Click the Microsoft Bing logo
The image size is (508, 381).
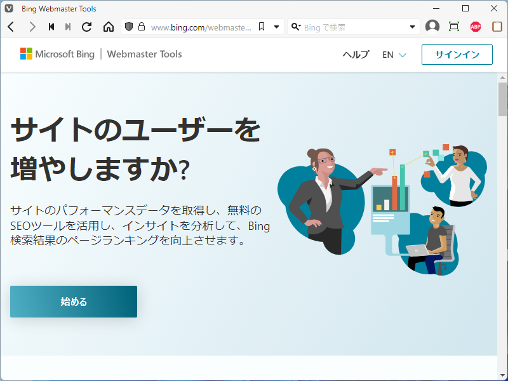pos(57,54)
